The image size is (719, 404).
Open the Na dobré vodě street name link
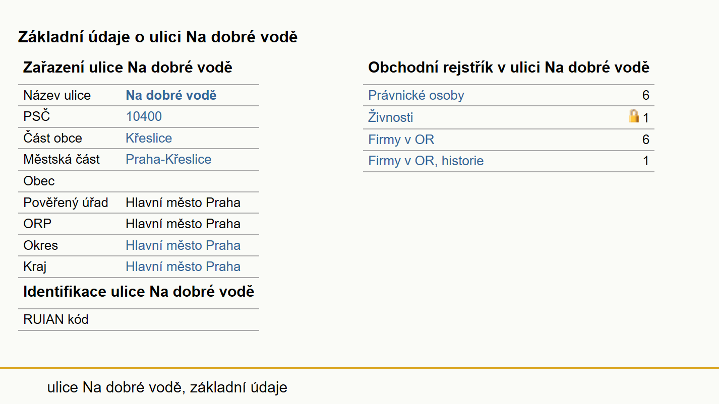click(171, 95)
